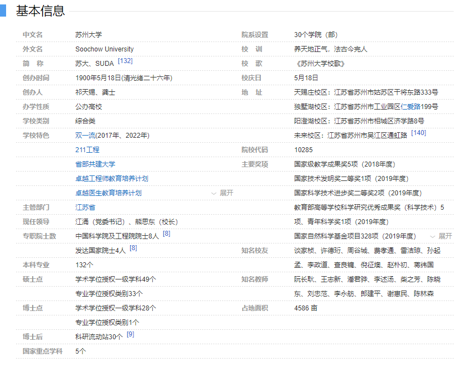The height and width of the screenshot is (368, 462).
Task: Expand the 学校特色 list with 展开
Action: [x=227, y=193]
